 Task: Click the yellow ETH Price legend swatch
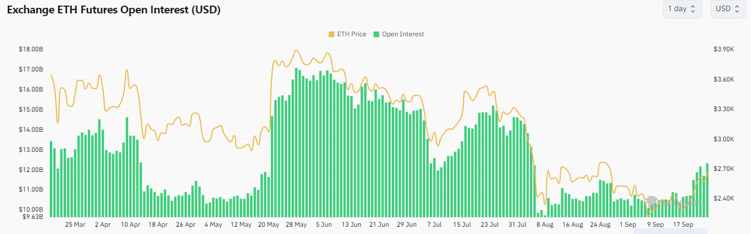[331, 34]
